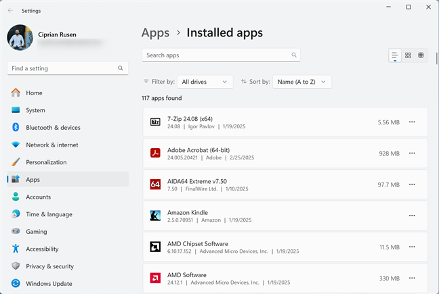This screenshot has width=439, height=294.
Task: Open more options for AMD Software
Action: point(412,278)
